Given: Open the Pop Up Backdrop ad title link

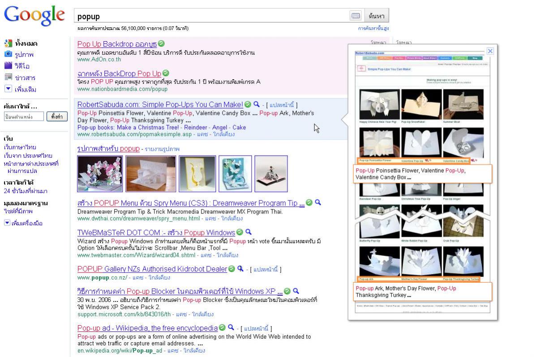Looking at the screenshot, I should pos(117,44).
